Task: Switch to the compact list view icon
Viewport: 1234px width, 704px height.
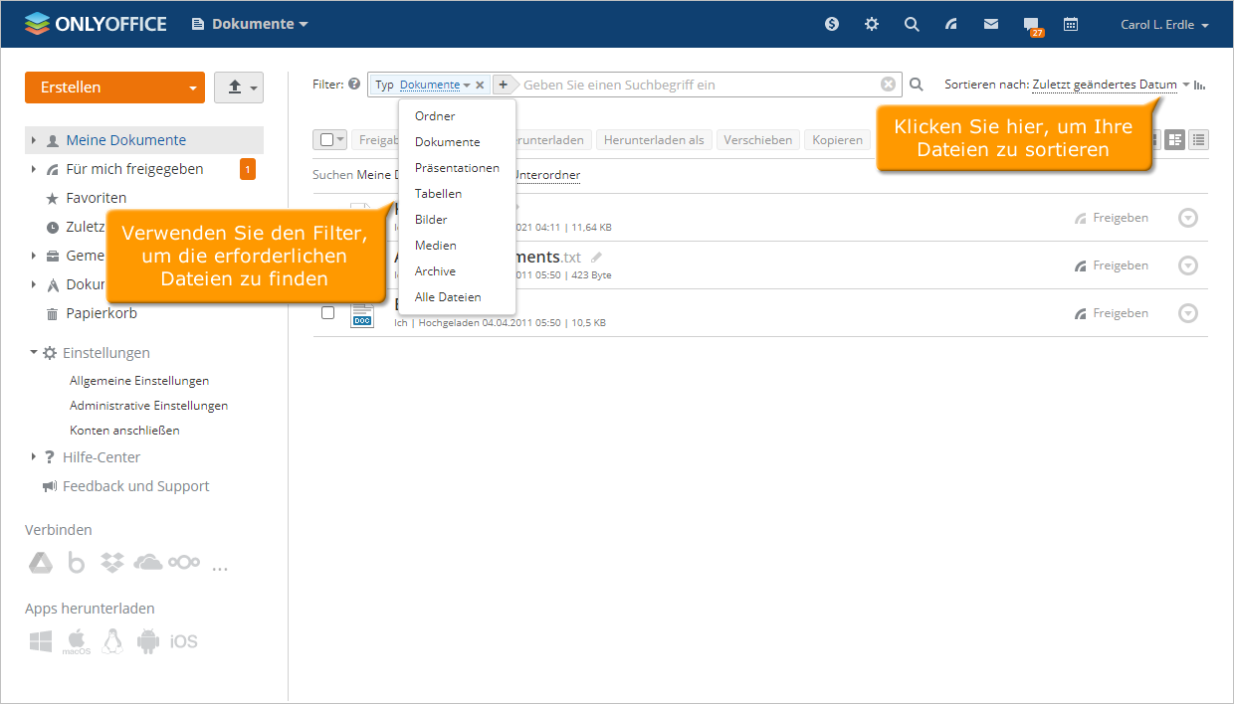Action: (x=1199, y=140)
